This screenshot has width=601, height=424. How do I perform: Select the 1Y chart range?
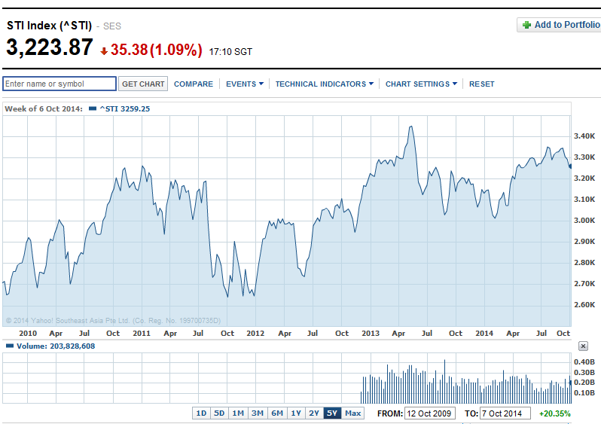click(x=296, y=413)
